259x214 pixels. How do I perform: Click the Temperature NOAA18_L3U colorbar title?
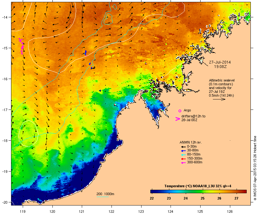198,186
